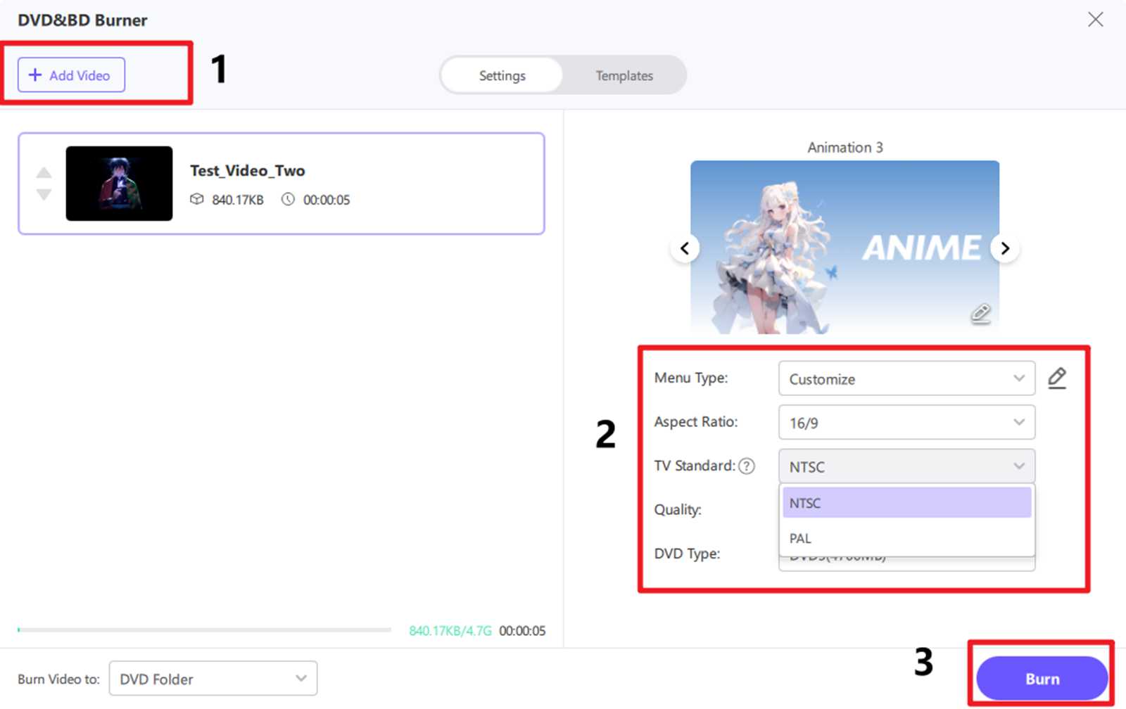Switch to the Settings tab
Viewport: 1126px width, 709px height.
click(502, 75)
